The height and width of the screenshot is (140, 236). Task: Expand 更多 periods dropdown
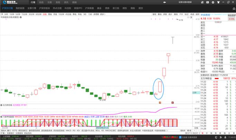(103, 14)
